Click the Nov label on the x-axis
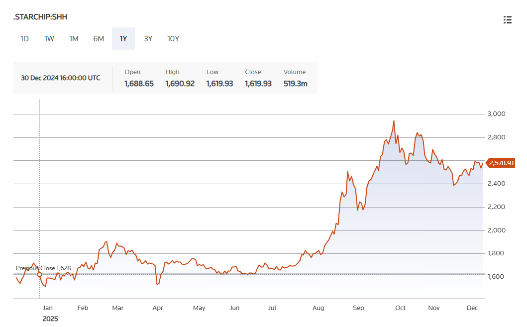This screenshot has height=327, width=527. 434,308
